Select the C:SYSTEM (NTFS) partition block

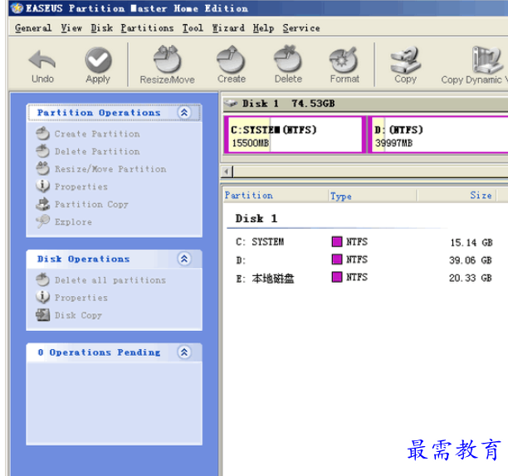tap(295, 134)
